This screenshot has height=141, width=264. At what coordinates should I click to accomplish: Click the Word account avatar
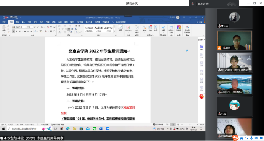coord(178,18)
